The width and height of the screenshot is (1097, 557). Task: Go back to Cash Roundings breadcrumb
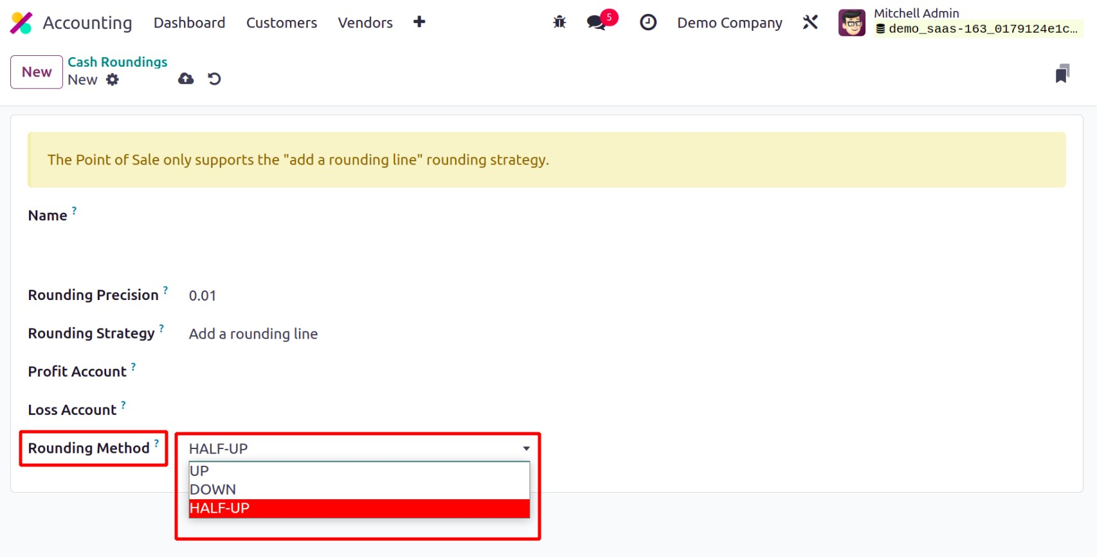click(x=117, y=62)
